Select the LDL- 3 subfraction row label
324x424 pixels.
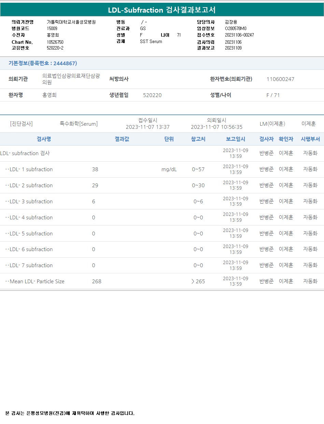(31, 202)
